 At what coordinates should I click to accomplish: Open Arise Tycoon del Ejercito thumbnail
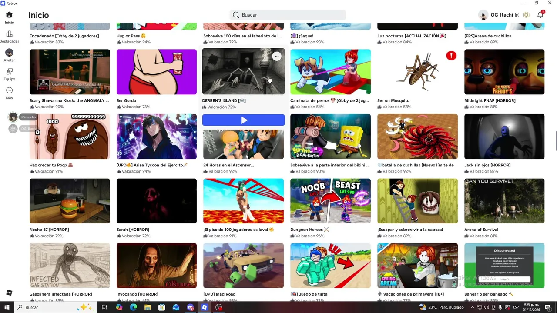click(157, 137)
